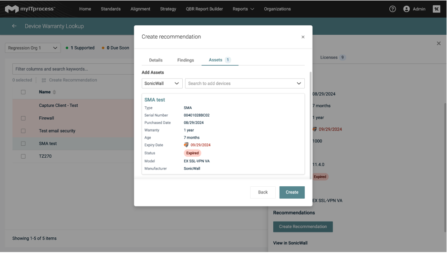Click the EX SSL-VPN VA model value in dialog
The height and width of the screenshot is (253, 447).
pyautogui.click(x=197, y=161)
